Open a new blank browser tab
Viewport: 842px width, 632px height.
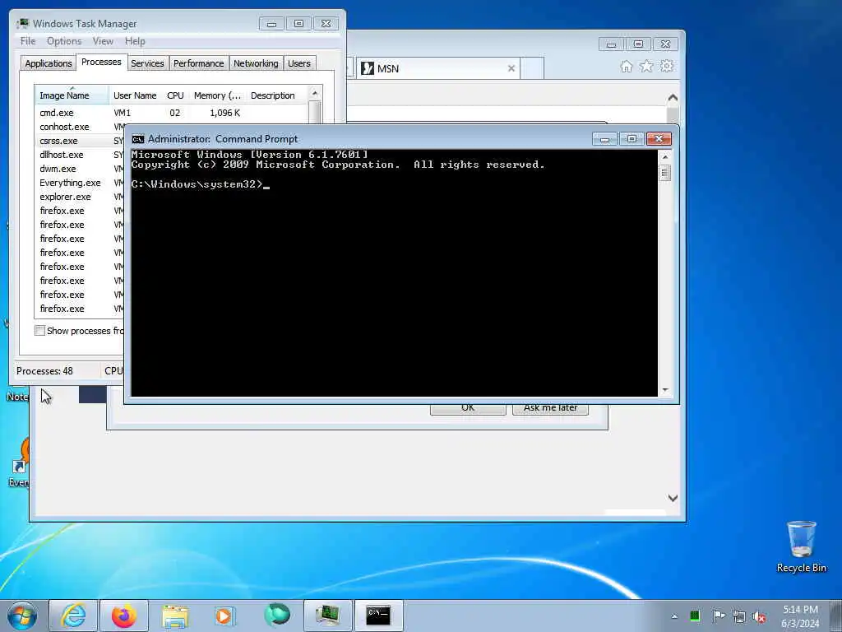click(532, 68)
